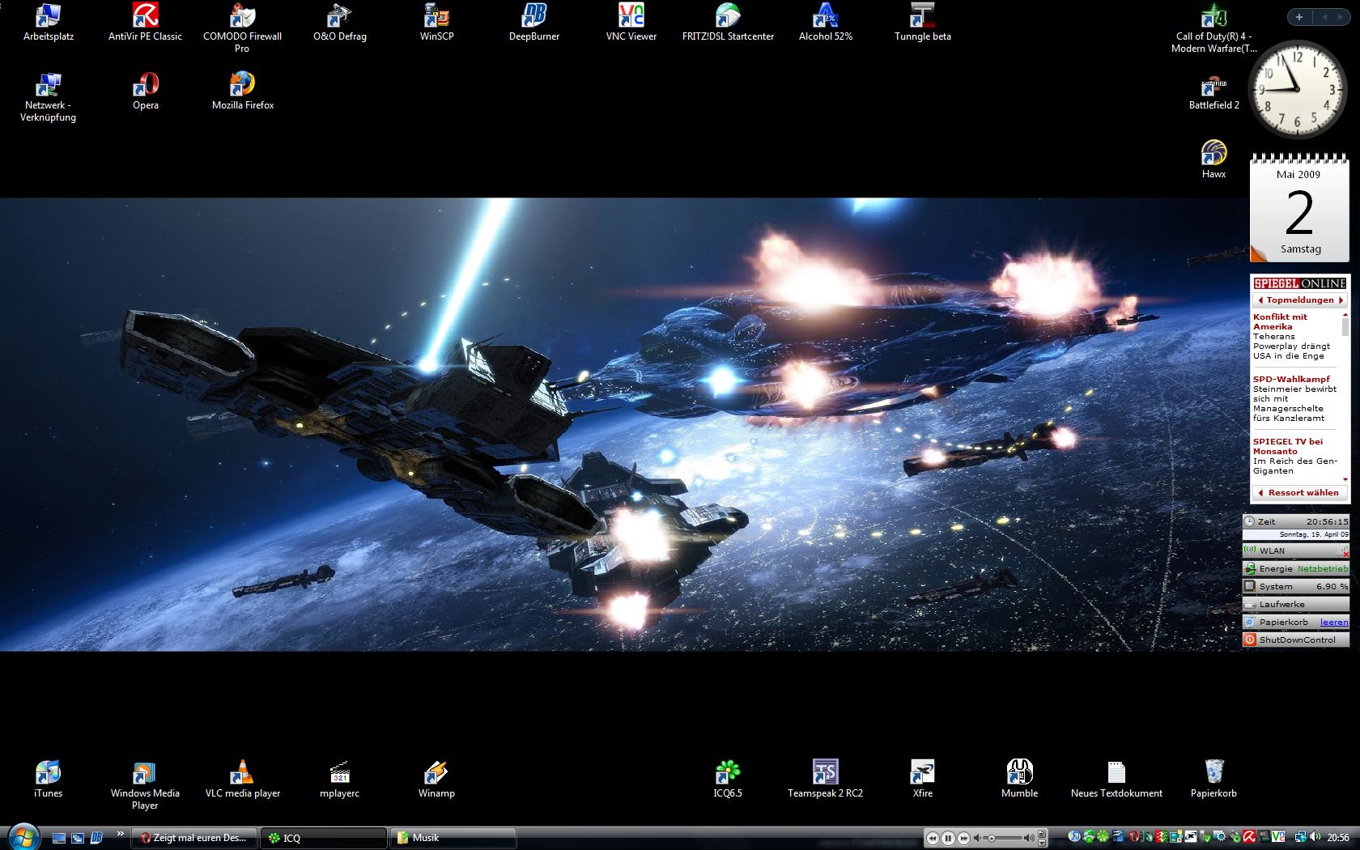Screen dimensions: 1360x850
Task: Launch VLC media player shortcut
Action: 243,779
